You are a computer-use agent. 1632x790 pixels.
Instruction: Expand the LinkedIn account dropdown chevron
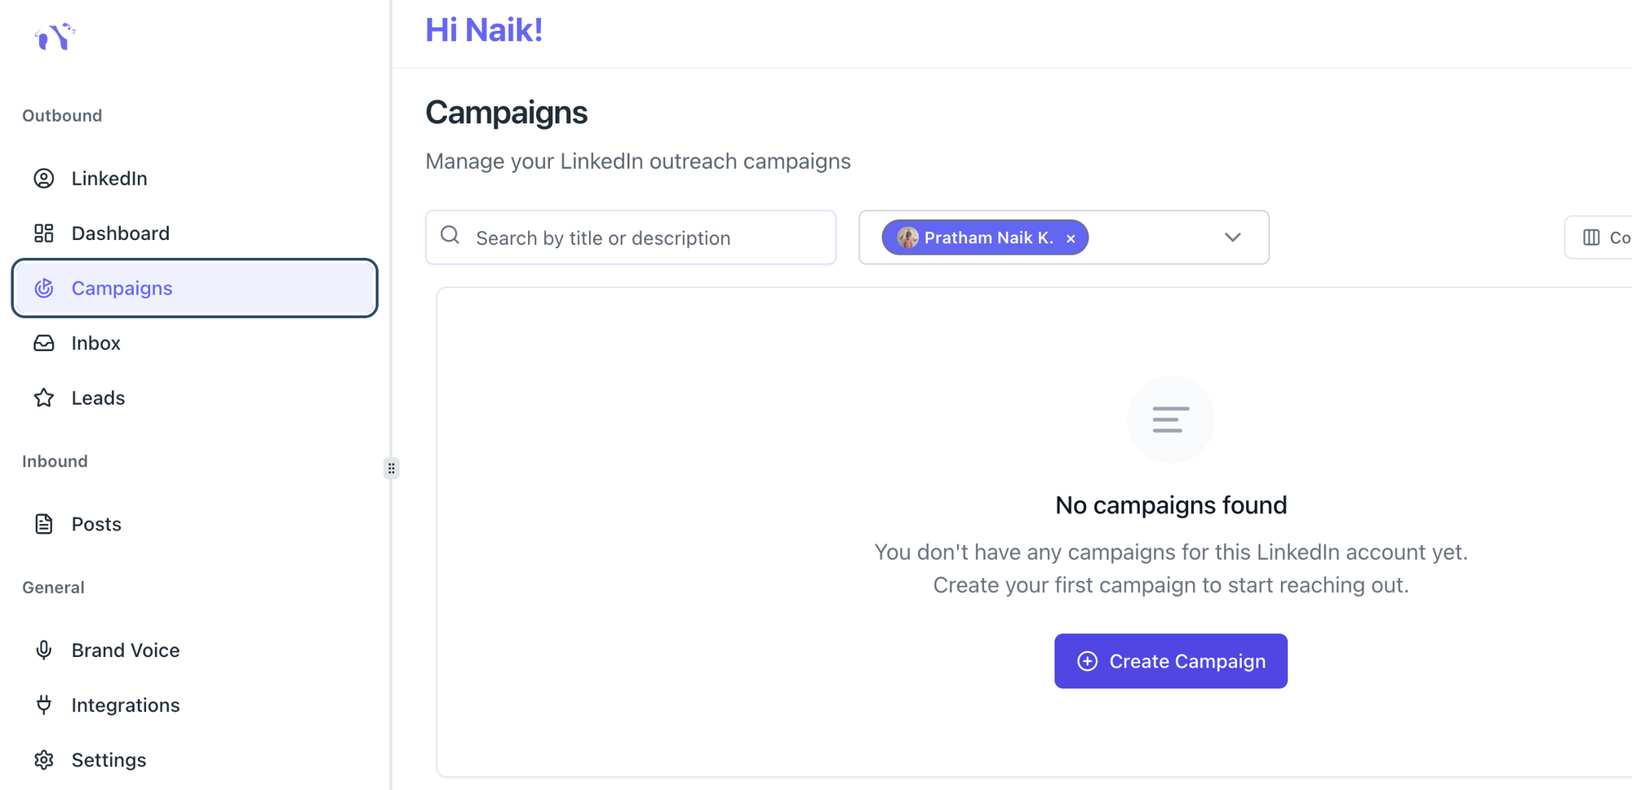coord(1232,237)
